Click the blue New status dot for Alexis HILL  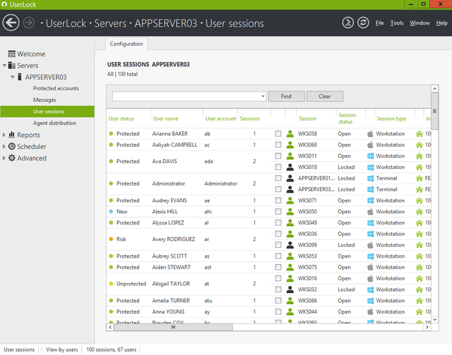111,211
